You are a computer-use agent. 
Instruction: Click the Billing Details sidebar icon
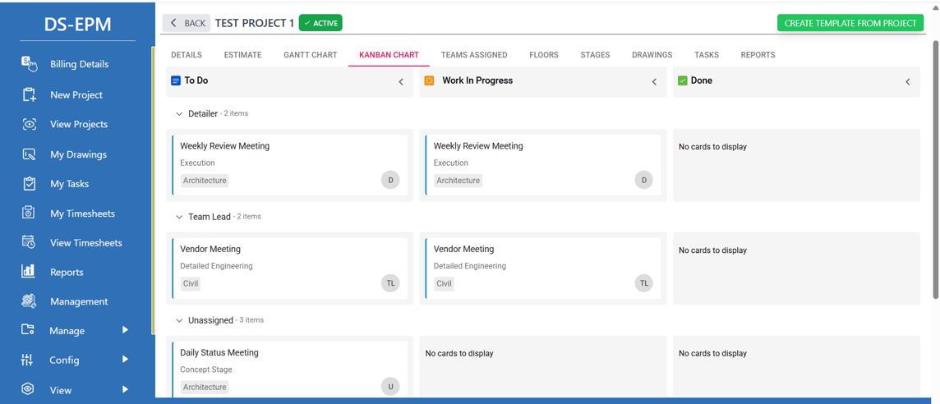tap(29, 64)
